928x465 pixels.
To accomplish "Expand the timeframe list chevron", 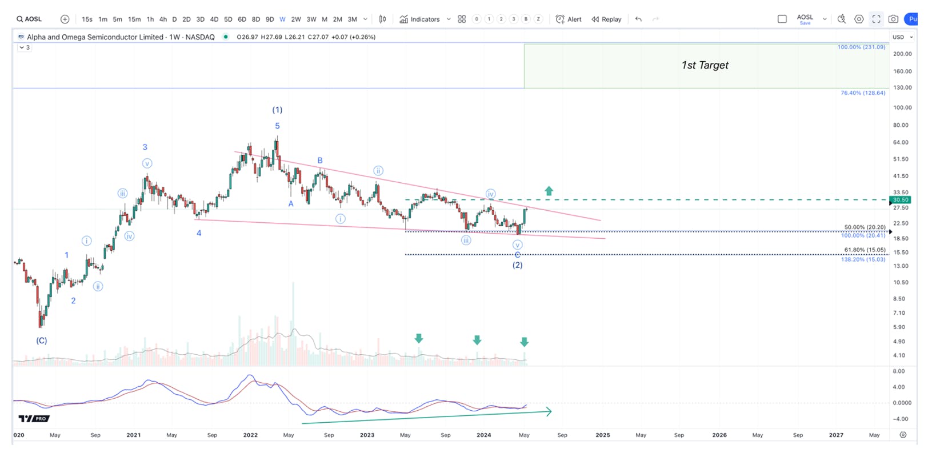I will coord(365,19).
